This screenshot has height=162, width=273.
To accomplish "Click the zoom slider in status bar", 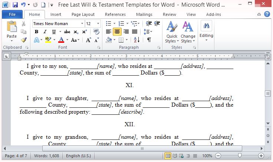I will coord(240,156).
